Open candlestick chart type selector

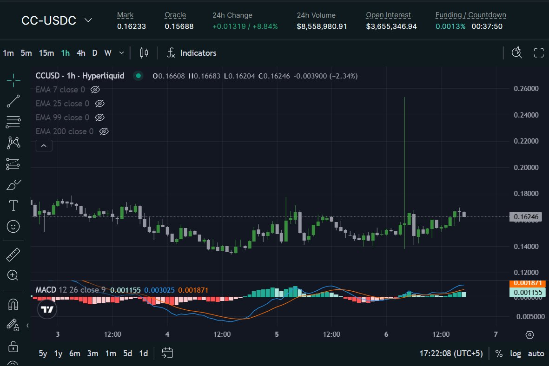click(144, 53)
